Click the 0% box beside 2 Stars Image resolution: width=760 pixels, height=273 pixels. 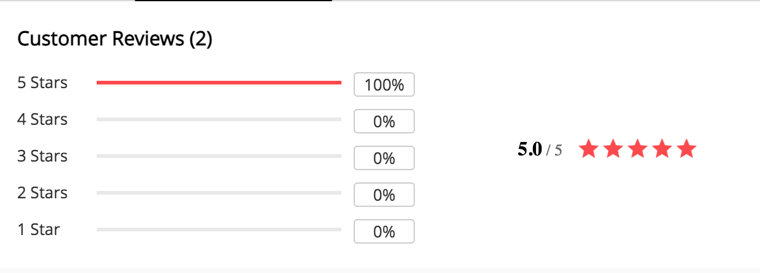click(384, 195)
